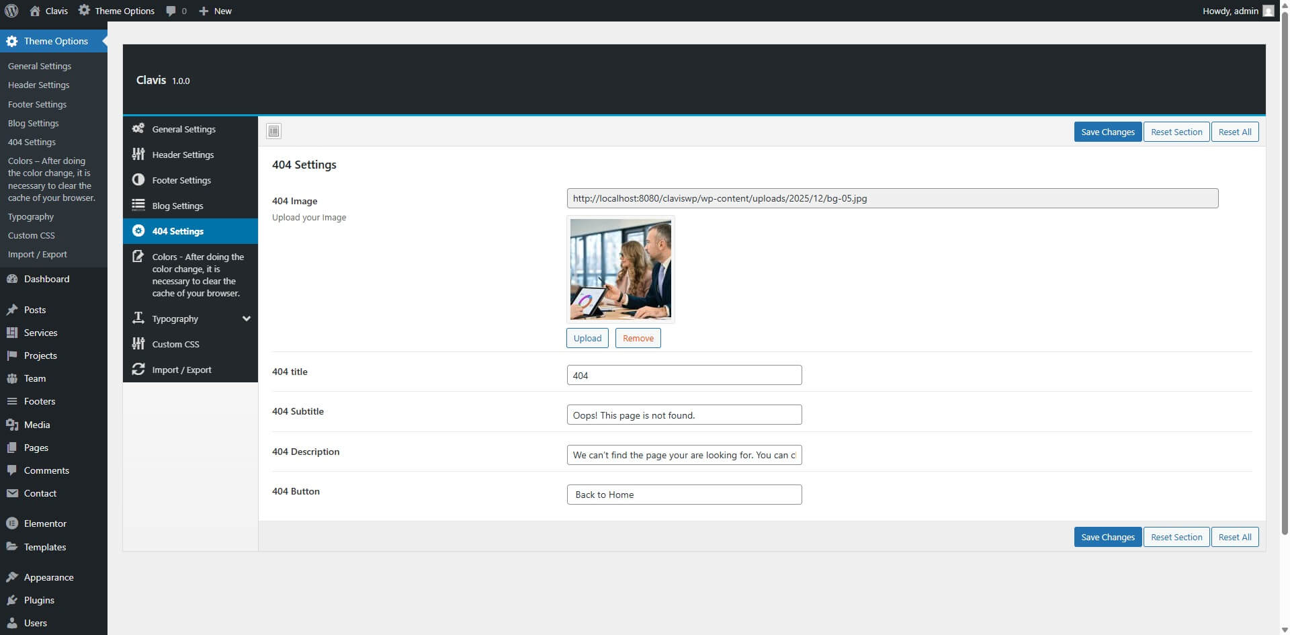
Task: Click the WordPress logo icon in admin bar
Action: (x=11, y=11)
